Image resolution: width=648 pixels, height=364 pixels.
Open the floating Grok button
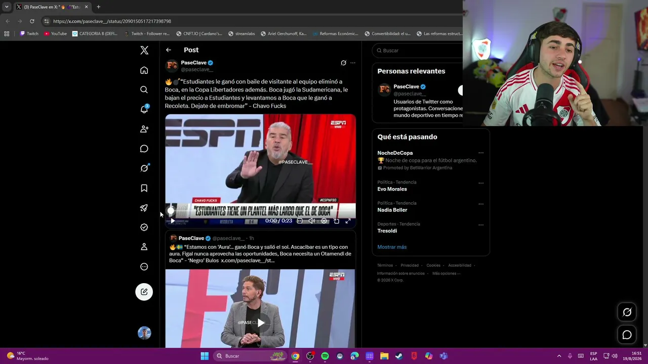[627, 312]
